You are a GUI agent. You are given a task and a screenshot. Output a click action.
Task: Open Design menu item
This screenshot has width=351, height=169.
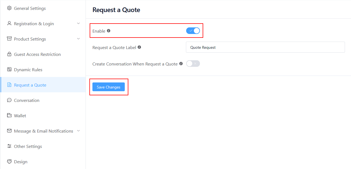[x=43, y=162]
